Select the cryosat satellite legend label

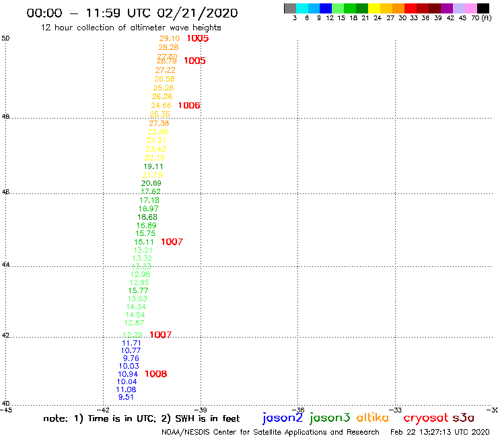click(x=426, y=418)
